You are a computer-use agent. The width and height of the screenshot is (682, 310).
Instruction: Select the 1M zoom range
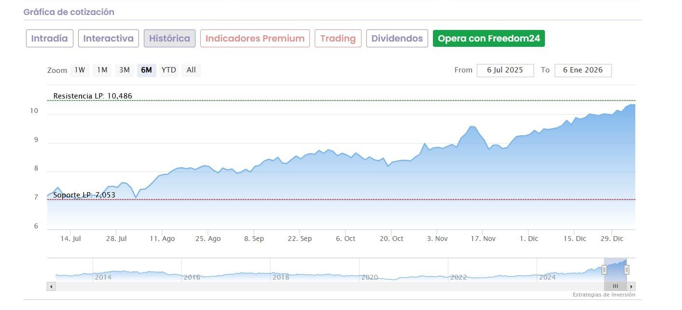pyautogui.click(x=102, y=70)
